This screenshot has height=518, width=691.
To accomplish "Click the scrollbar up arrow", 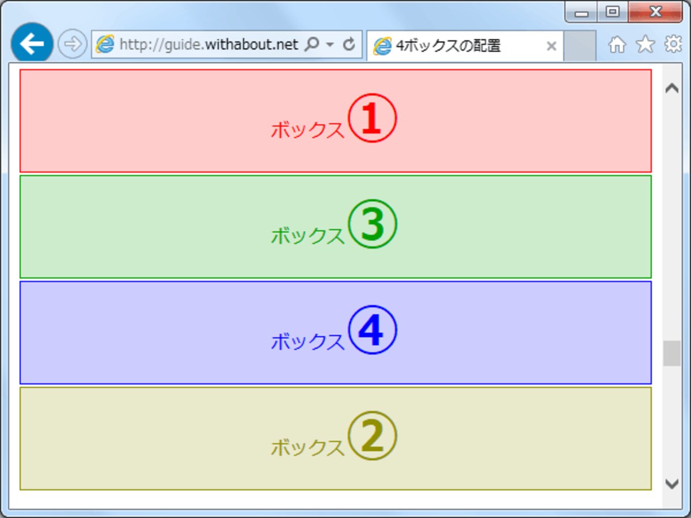I will pyautogui.click(x=671, y=87).
